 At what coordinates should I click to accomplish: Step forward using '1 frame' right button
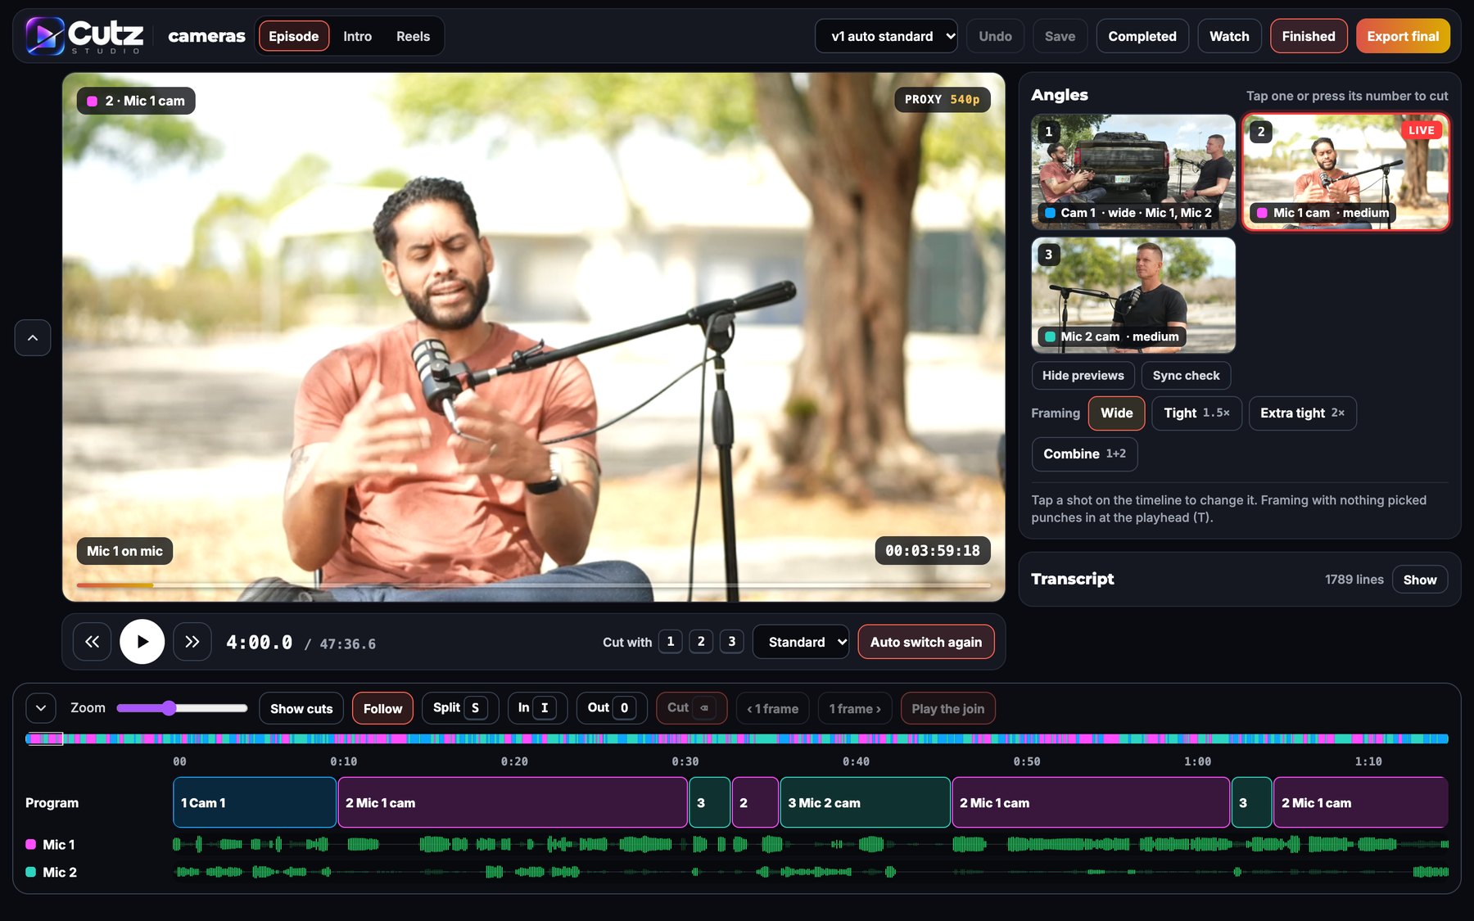click(x=855, y=708)
